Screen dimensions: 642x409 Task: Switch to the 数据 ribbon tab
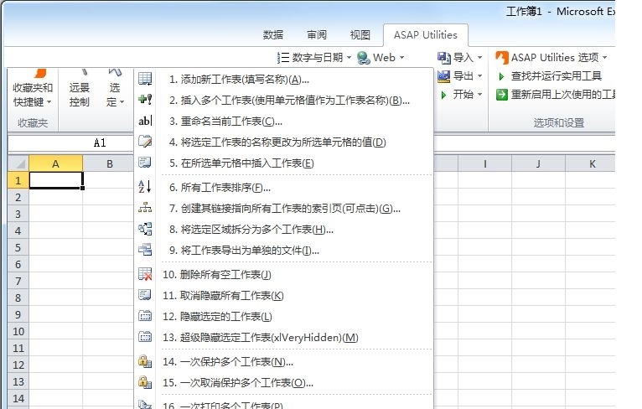click(x=273, y=35)
